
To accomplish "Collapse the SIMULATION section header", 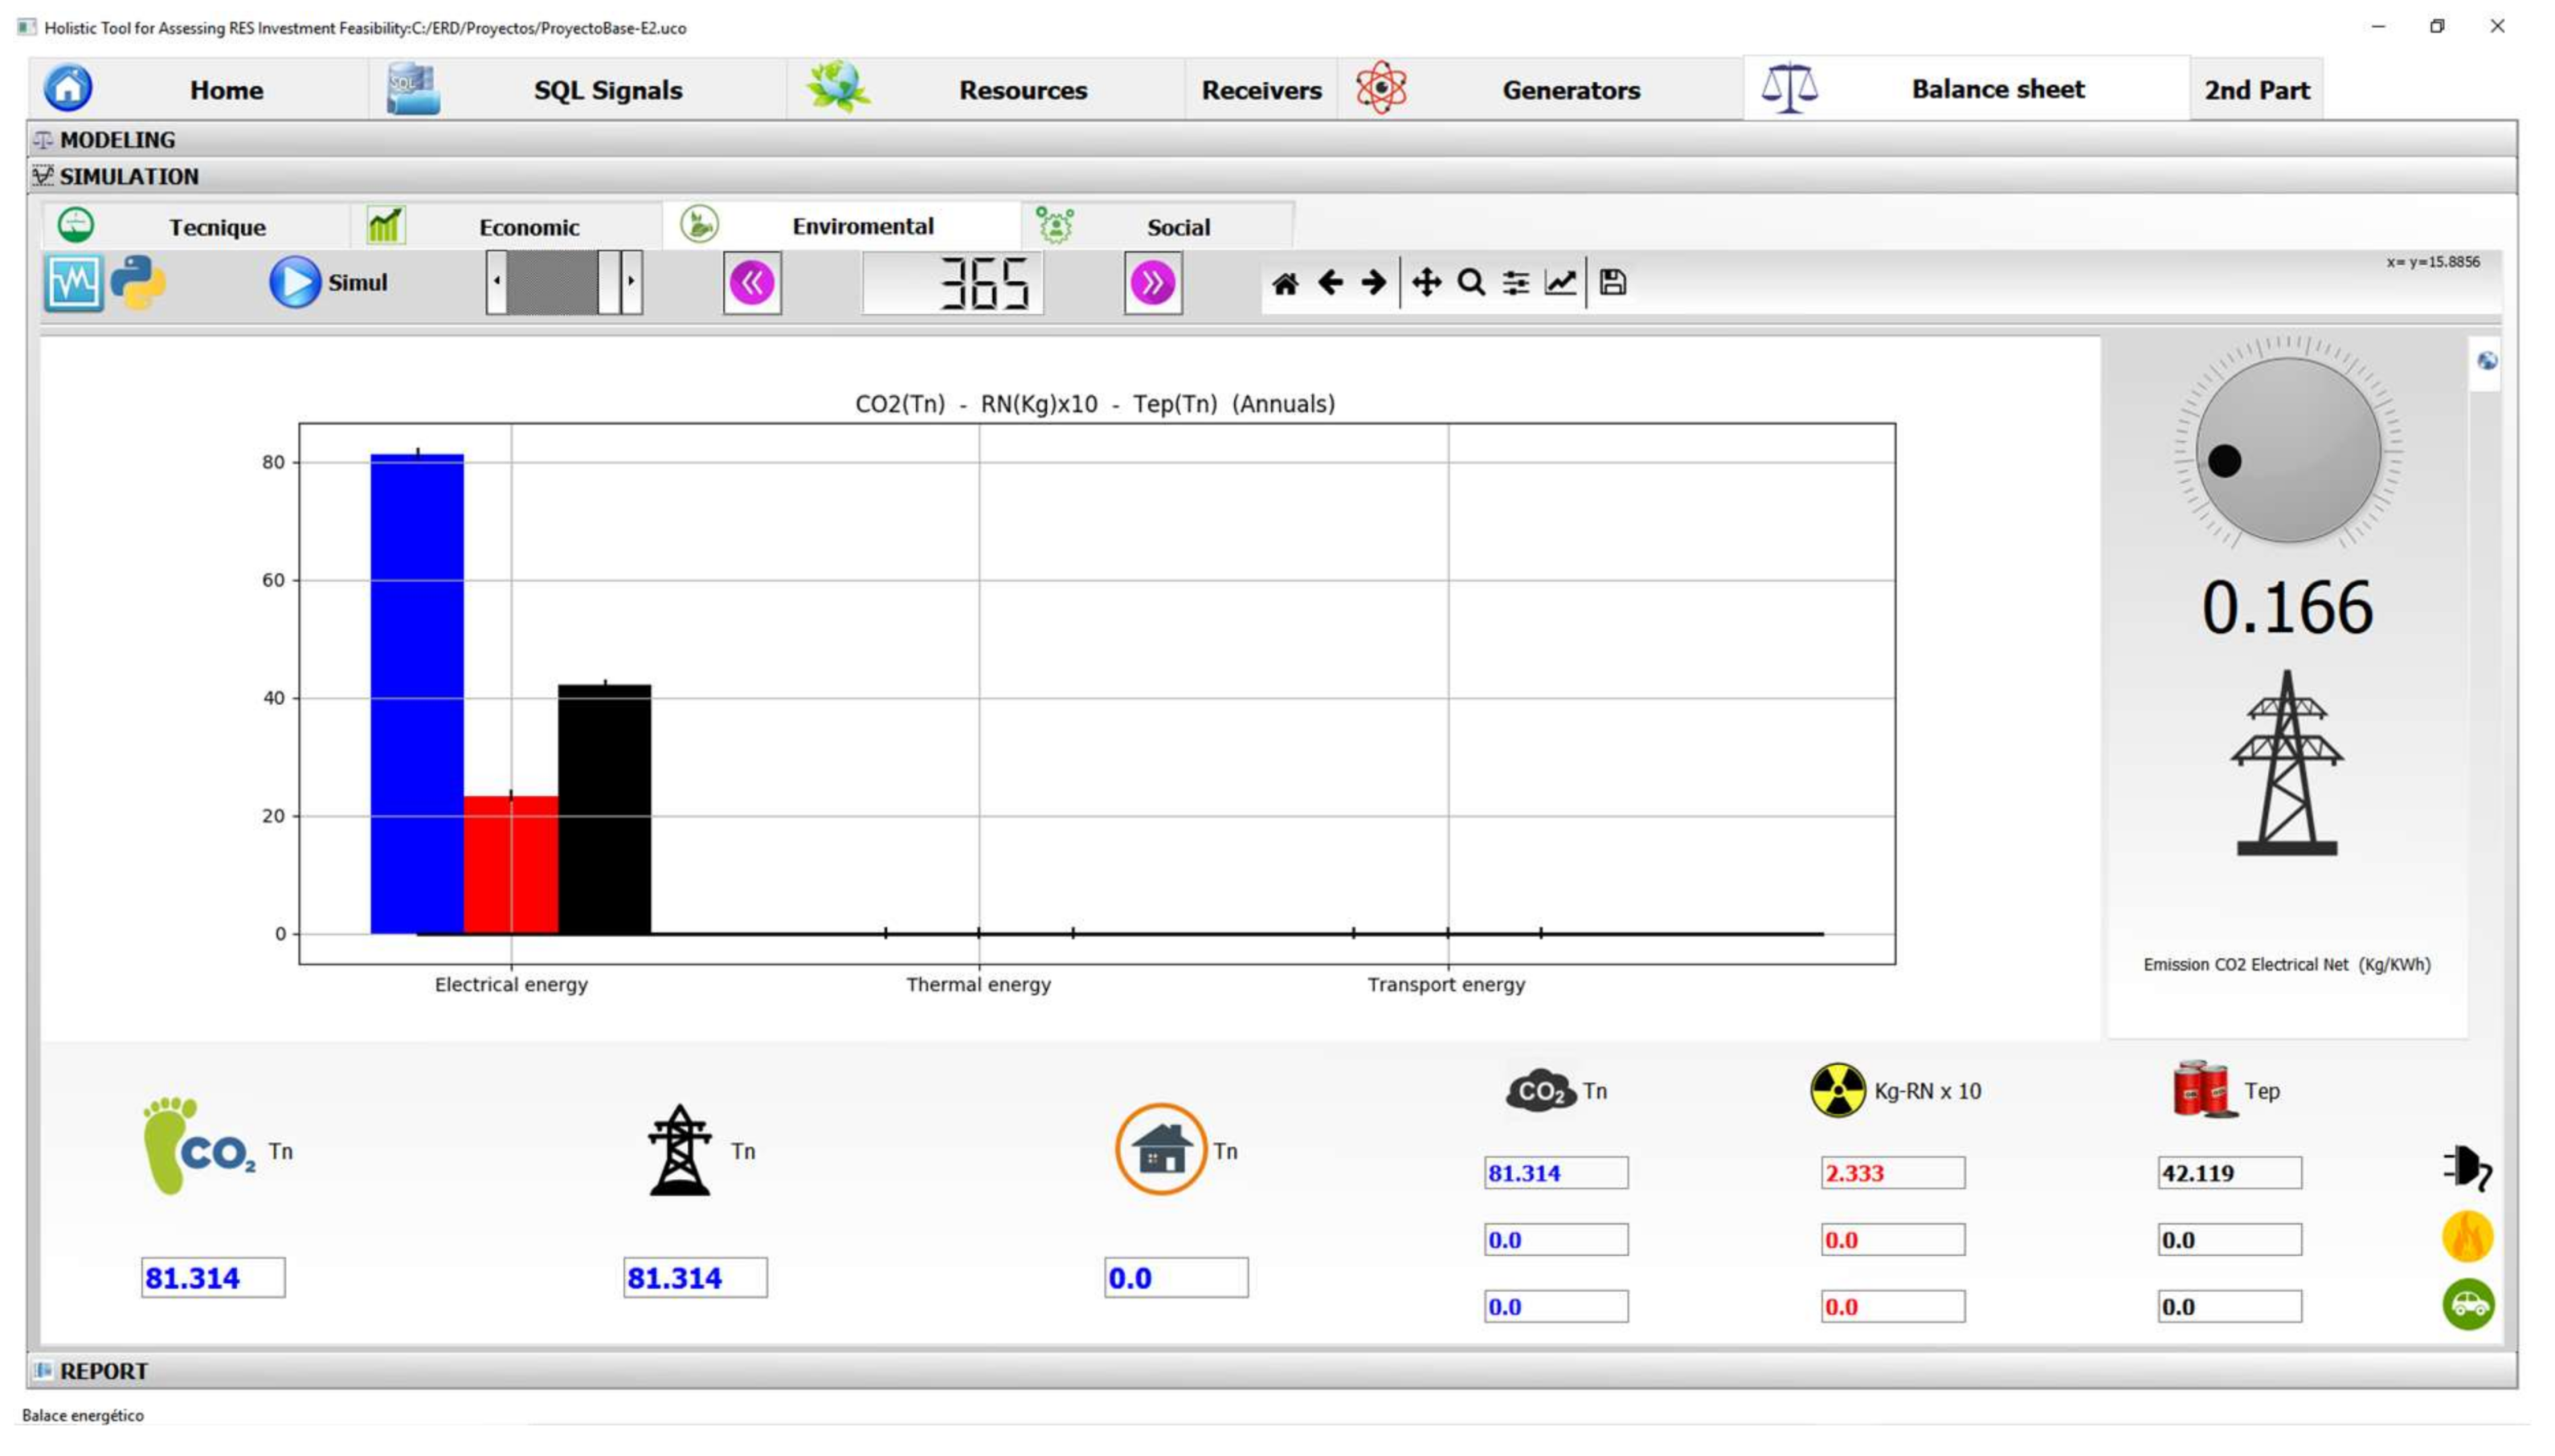I will (128, 177).
